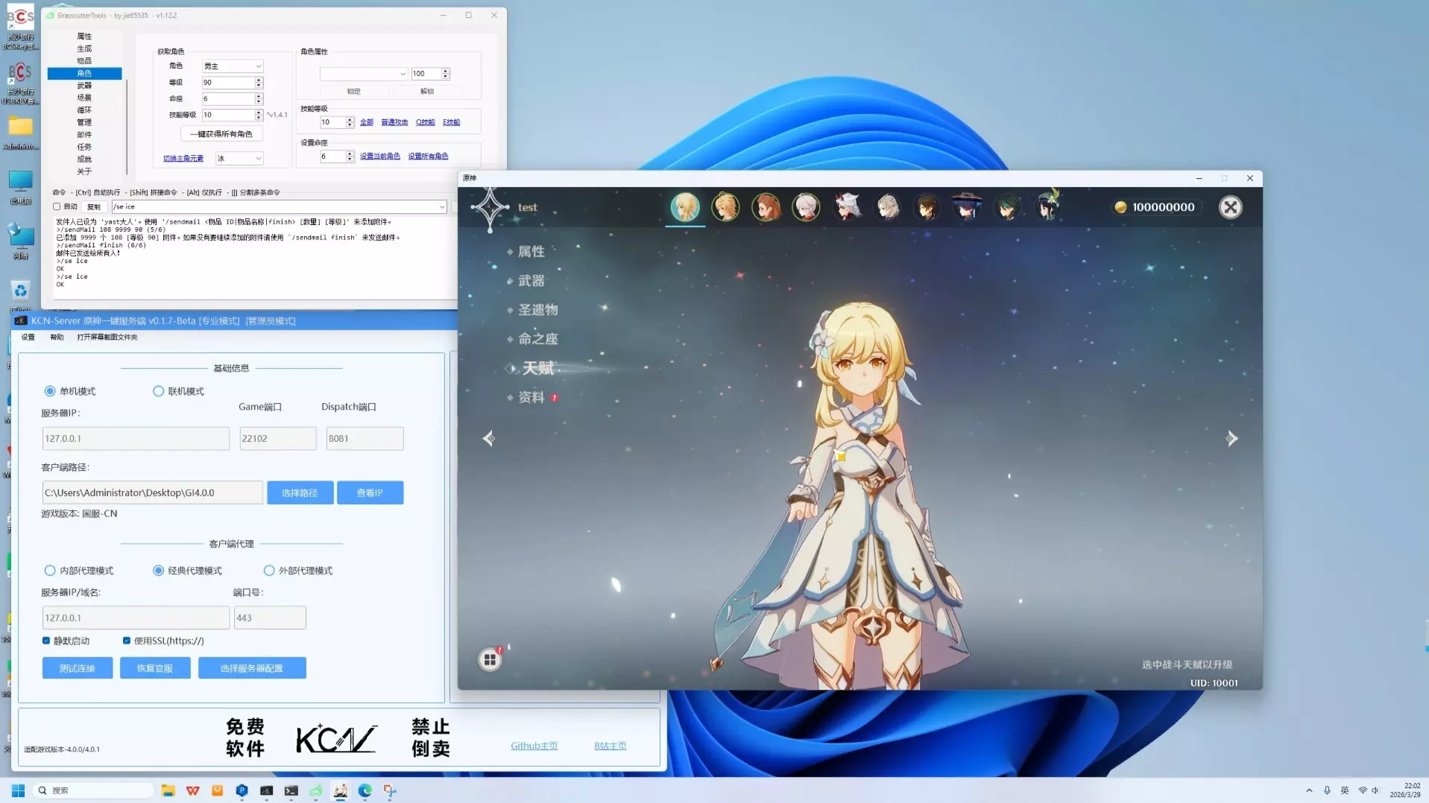Viewport: 1429px width, 803px height.
Task: Increase the 技能等级 spinner under 获取角色
Action: click(x=259, y=112)
